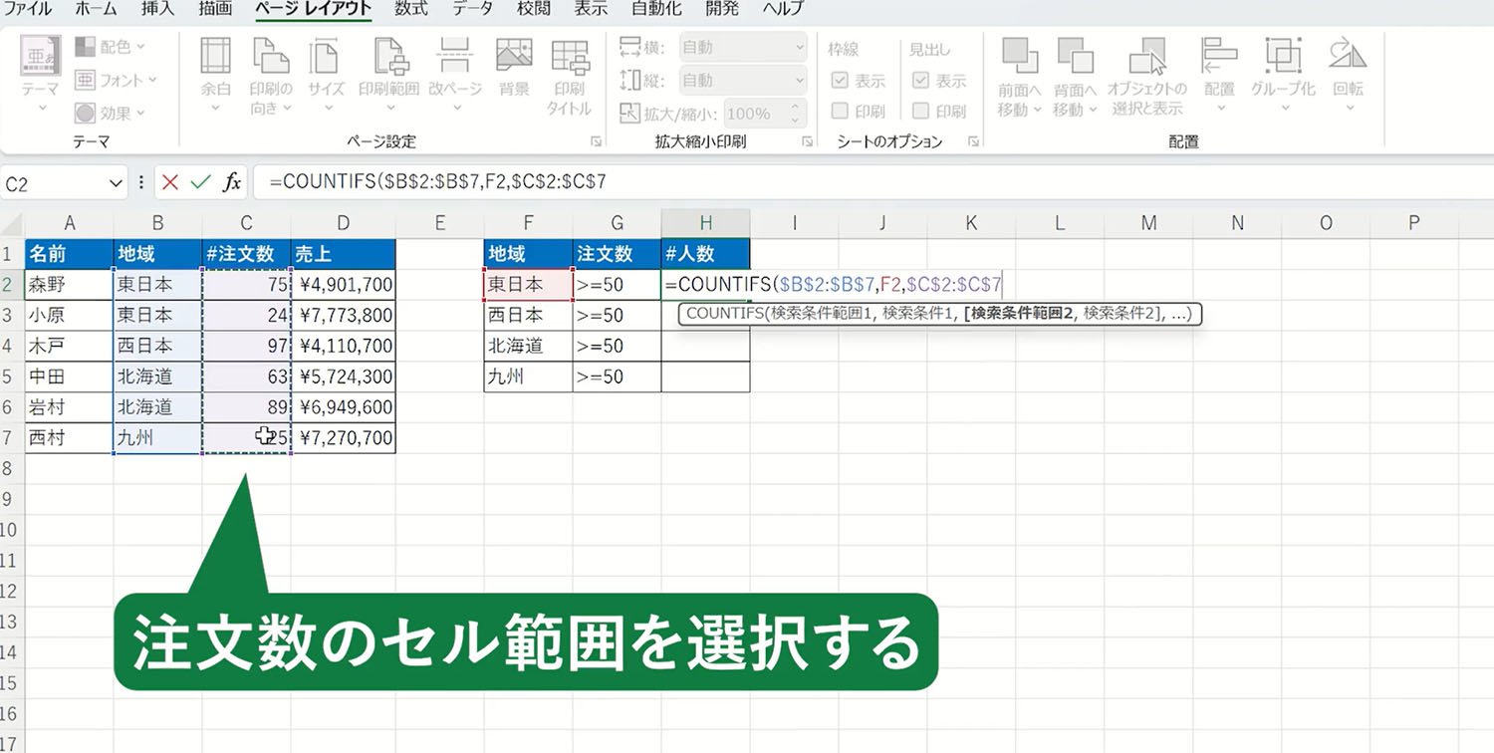Open the 効果 theme effects dropdown
The width and height of the screenshot is (1494, 753).
point(110,113)
